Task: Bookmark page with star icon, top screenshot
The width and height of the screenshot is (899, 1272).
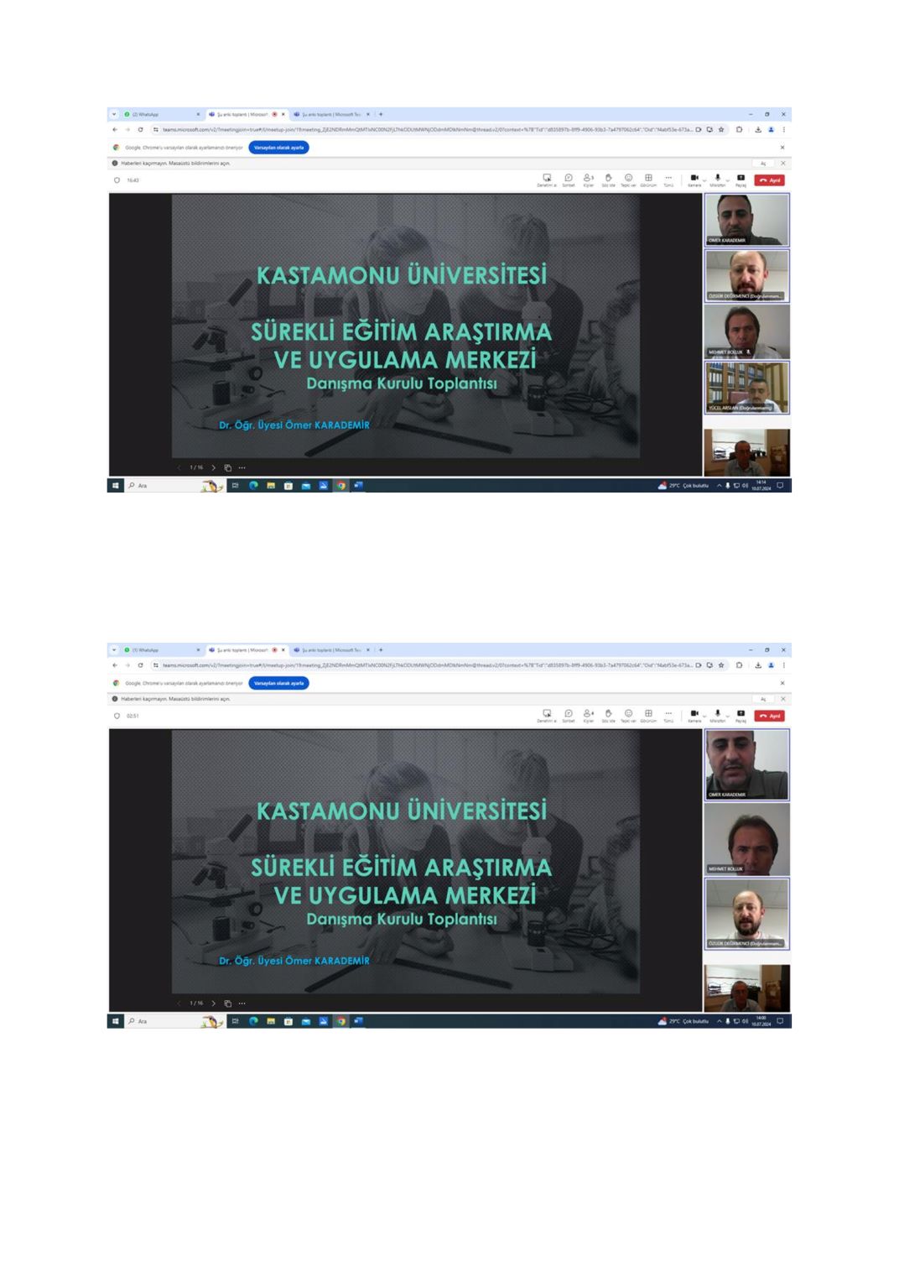Action: (721, 129)
